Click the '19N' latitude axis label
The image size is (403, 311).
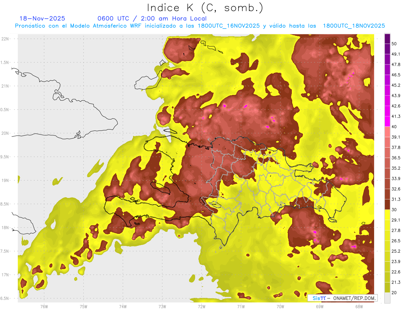[x=5, y=180]
